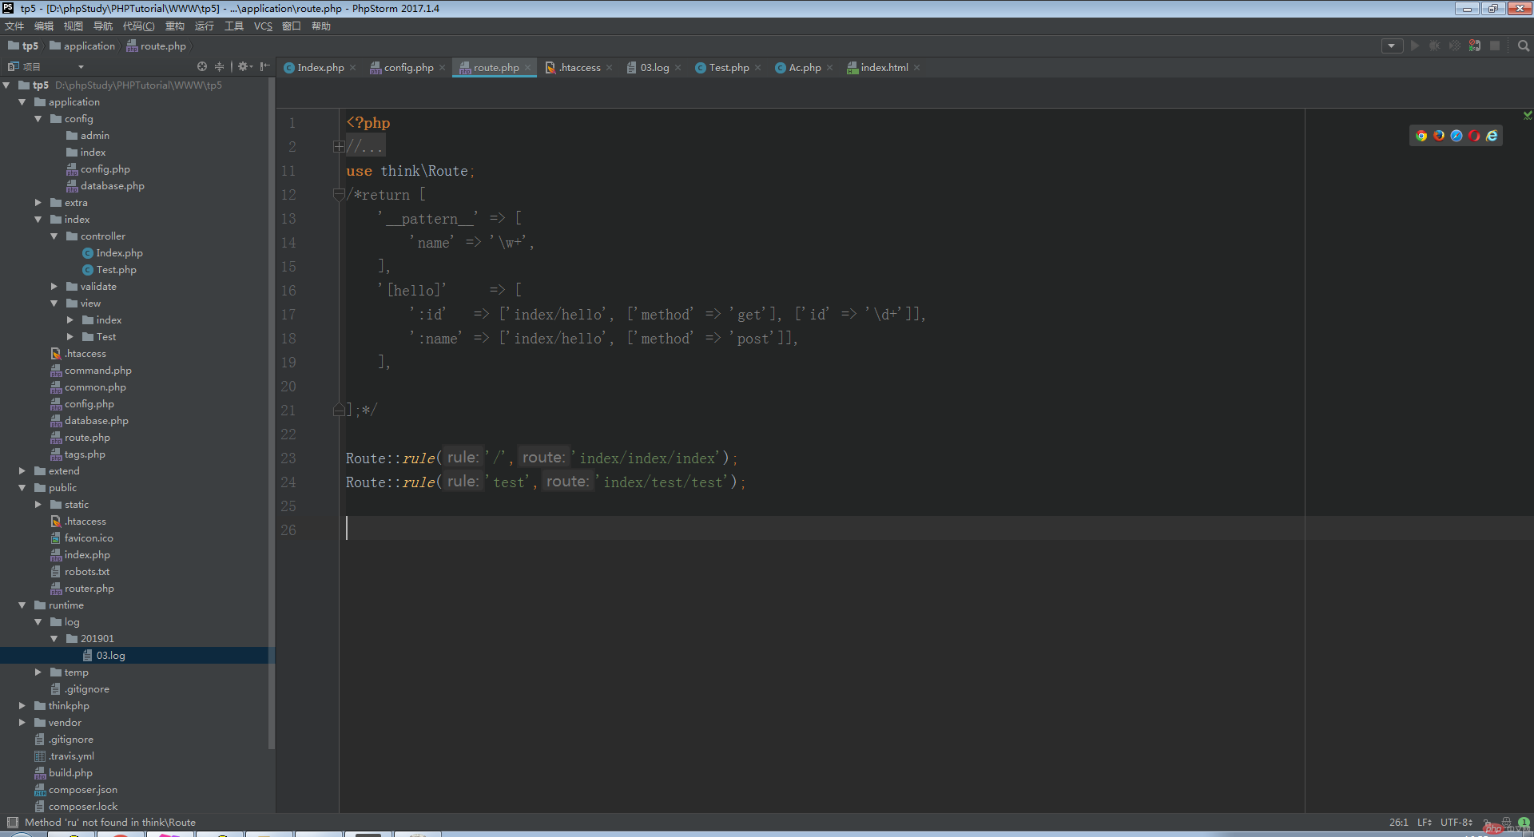Collapse the block comment fold at line 12
The image size is (1534, 837).
(x=339, y=194)
